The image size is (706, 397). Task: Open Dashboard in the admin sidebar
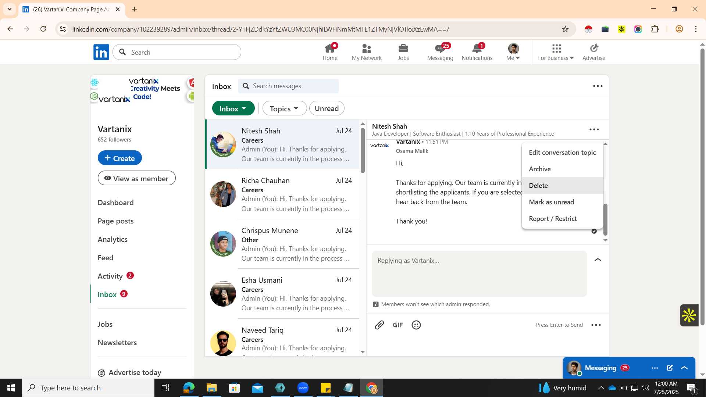click(x=115, y=203)
